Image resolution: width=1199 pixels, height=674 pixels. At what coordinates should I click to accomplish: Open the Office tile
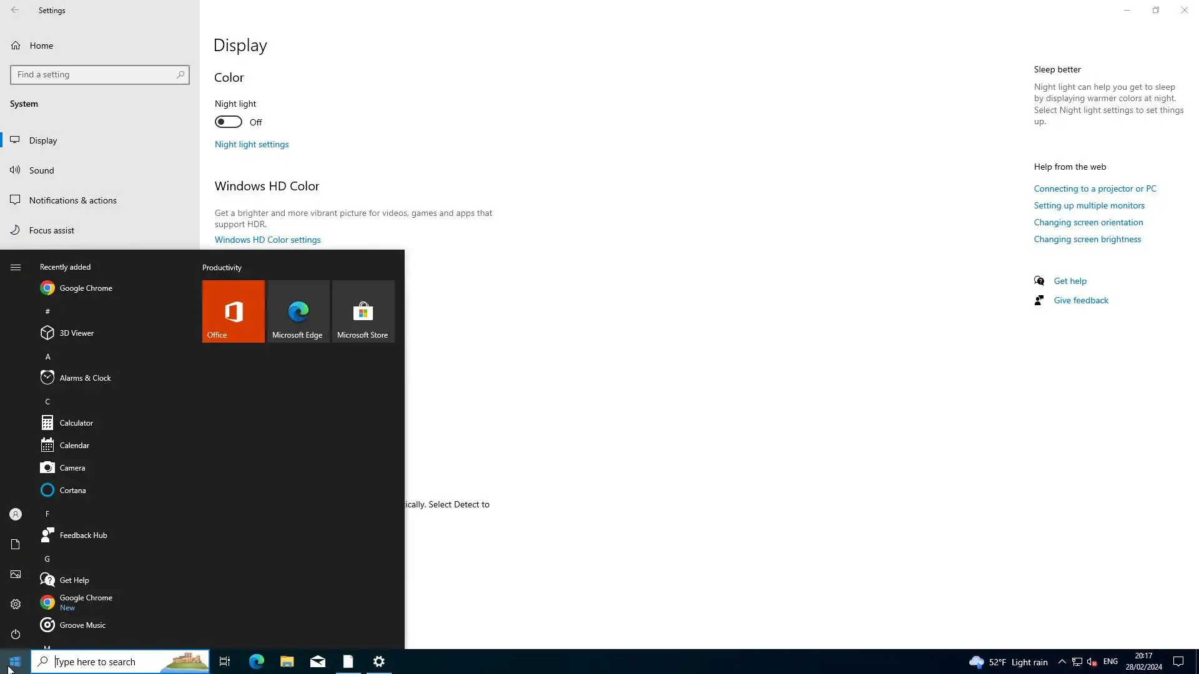(233, 311)
